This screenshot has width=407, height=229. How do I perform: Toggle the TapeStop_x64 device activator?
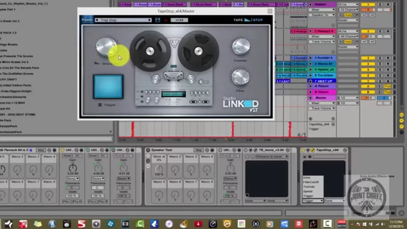tap(303, 150)
